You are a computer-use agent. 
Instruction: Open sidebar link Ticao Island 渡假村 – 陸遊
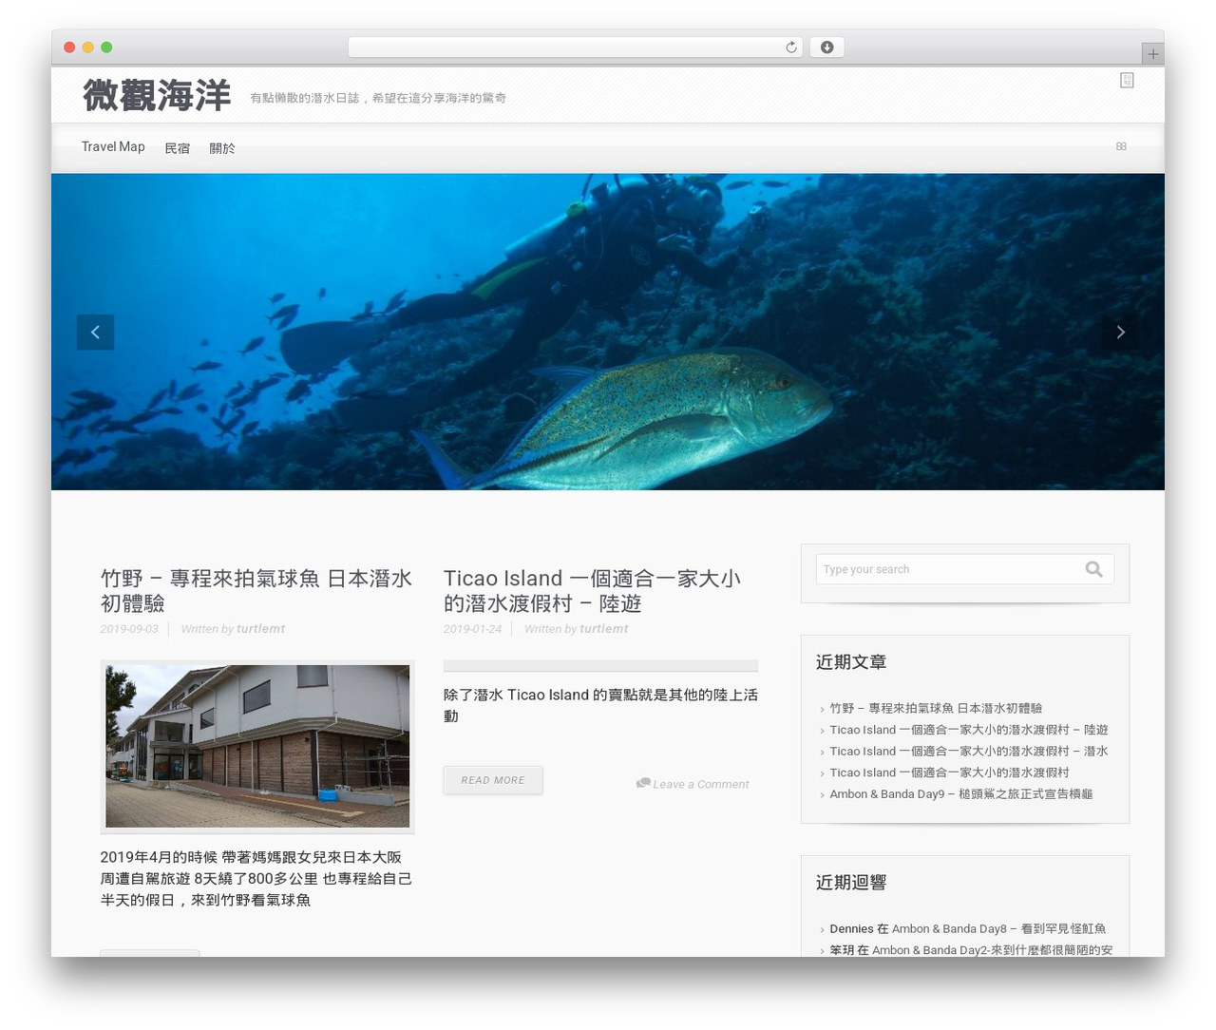969,730
